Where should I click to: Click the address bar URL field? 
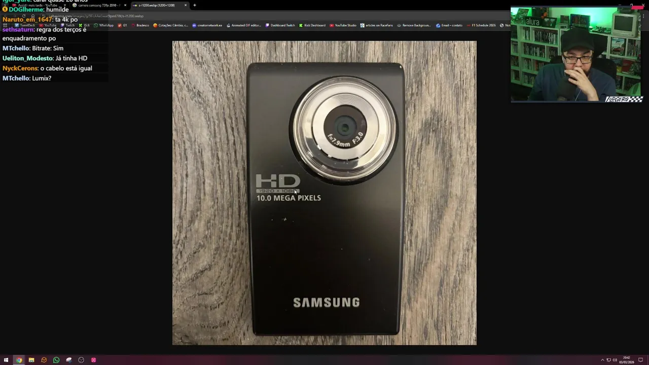(96, 16)
